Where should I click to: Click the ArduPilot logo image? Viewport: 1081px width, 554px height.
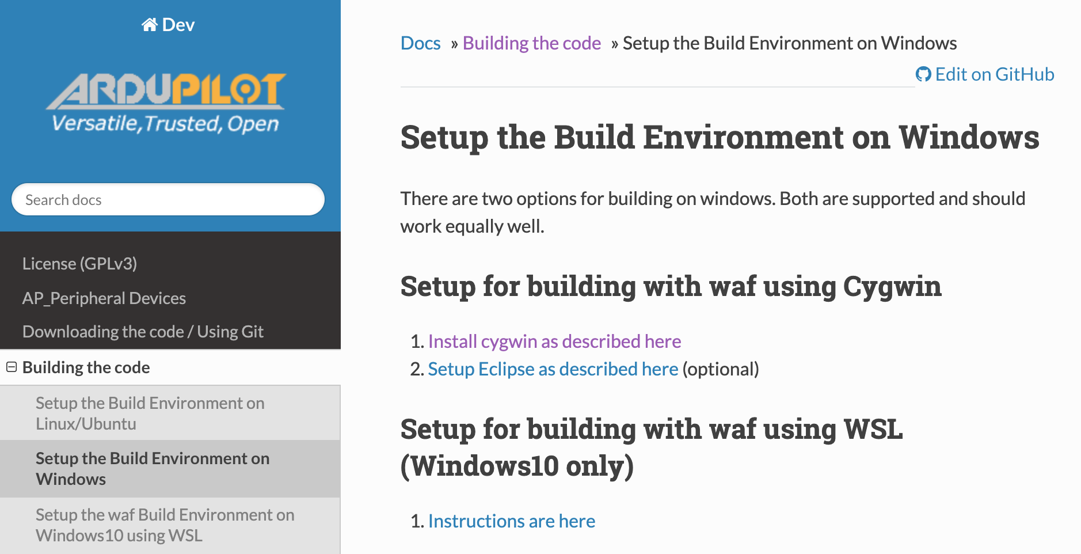(x=166, y=103)
